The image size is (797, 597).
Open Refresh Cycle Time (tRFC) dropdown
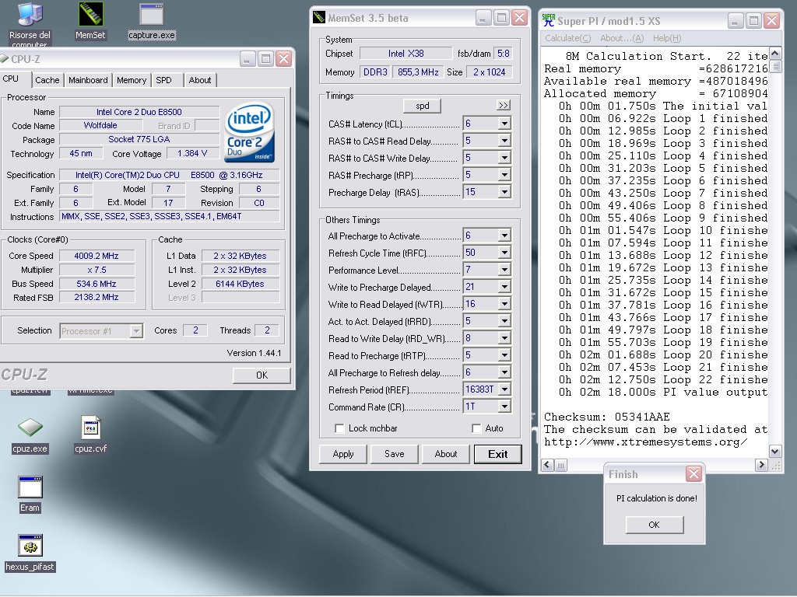[504, 253]
